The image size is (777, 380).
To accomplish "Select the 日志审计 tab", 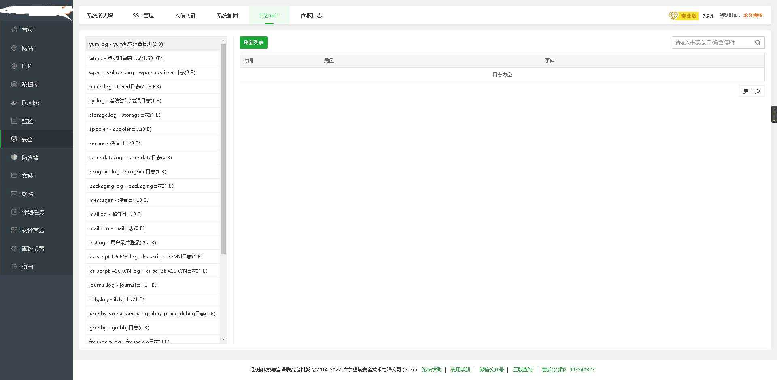I will point(270,15).
